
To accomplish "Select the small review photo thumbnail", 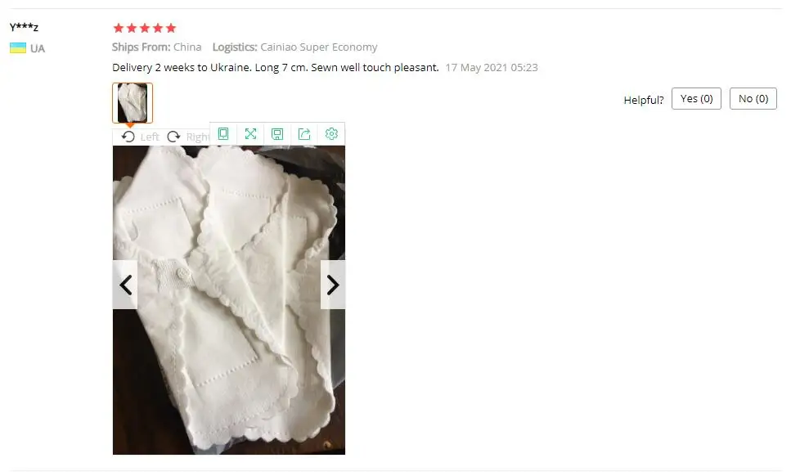I will pyautogui.click(x=133, y=103).
